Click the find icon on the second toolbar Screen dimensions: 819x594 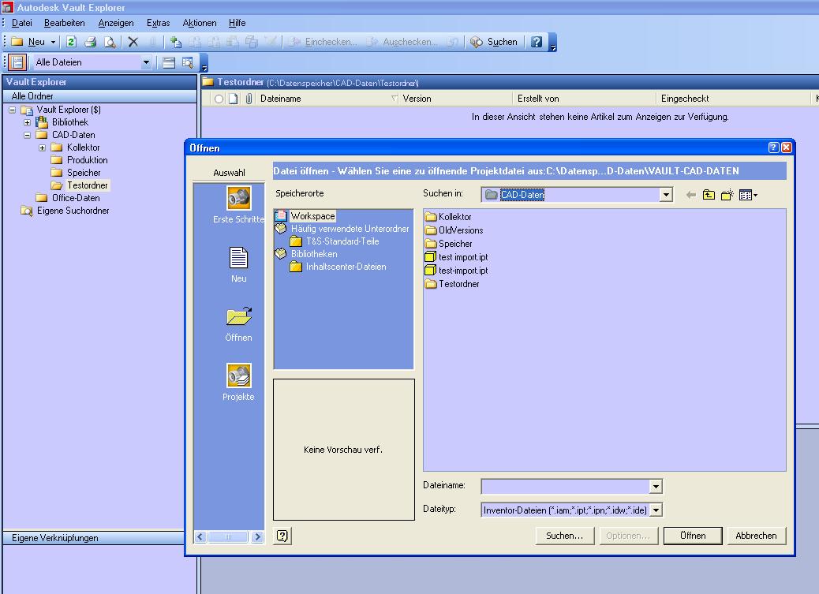[x=188, y=62]
